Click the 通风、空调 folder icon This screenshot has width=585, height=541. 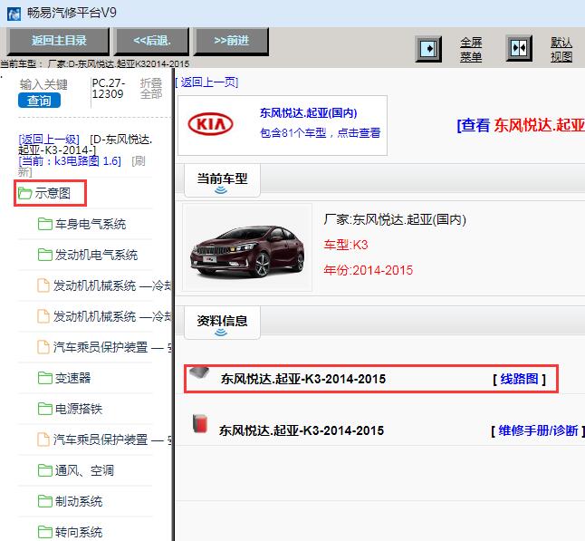point(44,470)
